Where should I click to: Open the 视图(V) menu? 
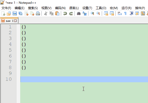click(x=46, y=8)
